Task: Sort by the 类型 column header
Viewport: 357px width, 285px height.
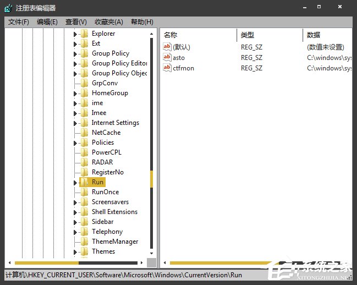Action: (248, 35)
